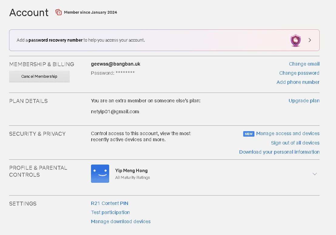Open the Change password link

click(x=299, y=73)
